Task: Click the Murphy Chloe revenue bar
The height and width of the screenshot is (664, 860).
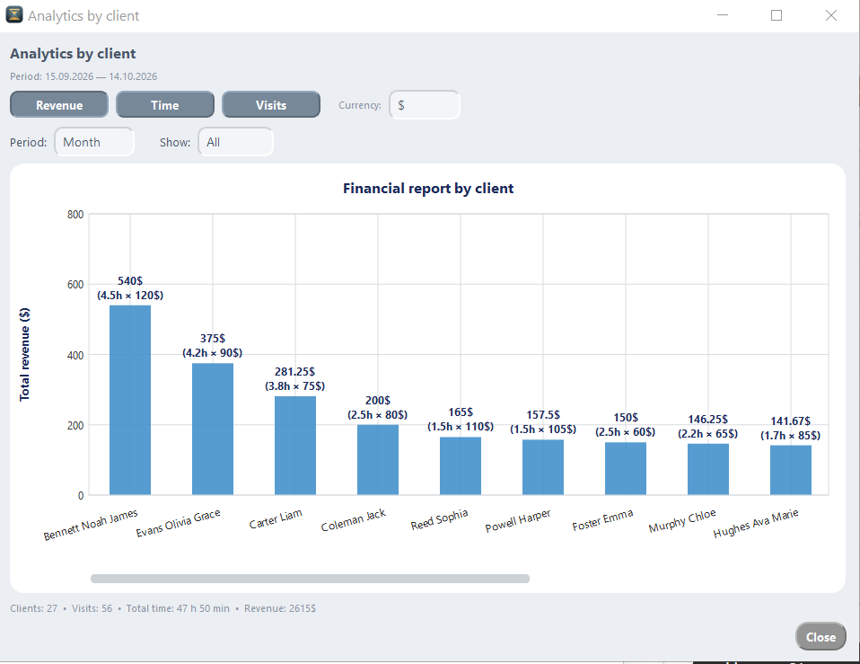Action: [x=708, y=469]
